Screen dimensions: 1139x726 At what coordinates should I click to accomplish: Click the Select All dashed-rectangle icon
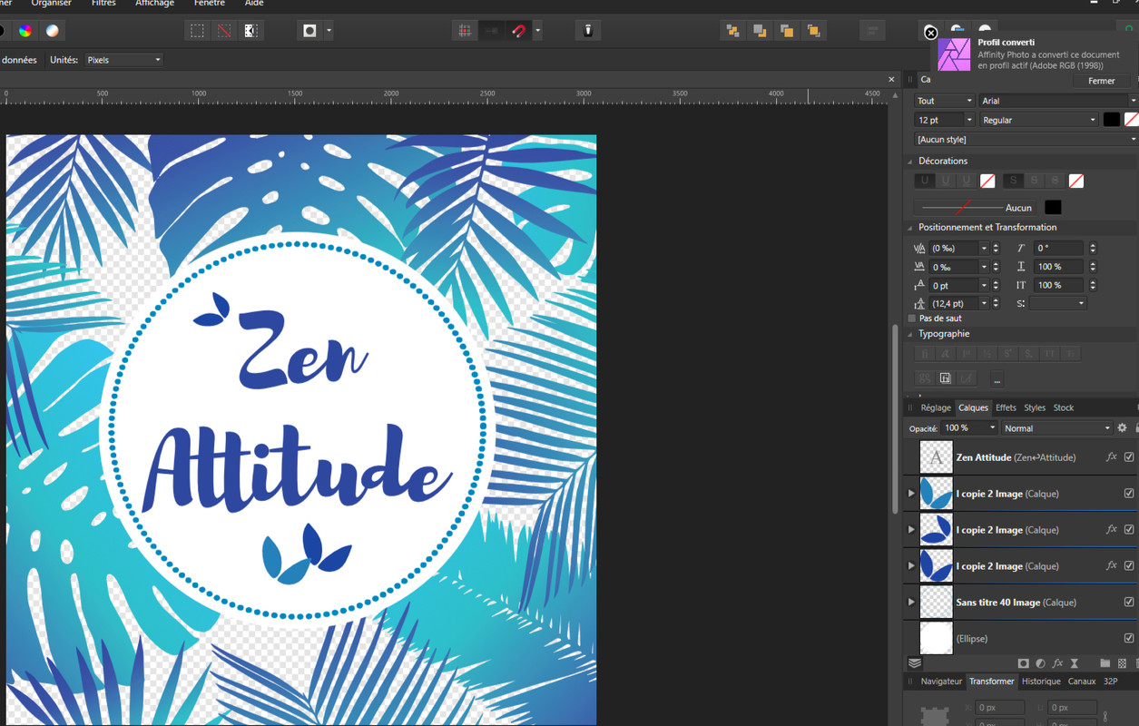point(197,31)
